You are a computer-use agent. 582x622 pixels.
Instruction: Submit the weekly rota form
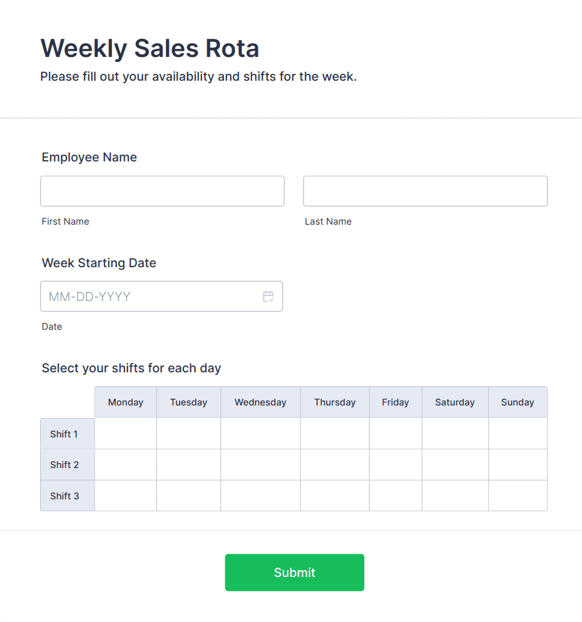tap(294, 573)
